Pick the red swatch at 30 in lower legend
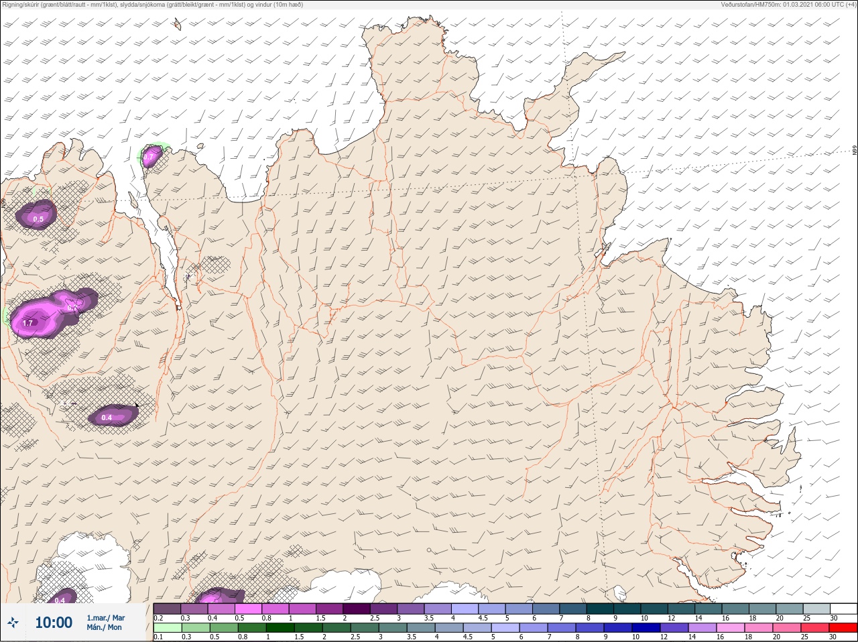 tap(843, 628)
